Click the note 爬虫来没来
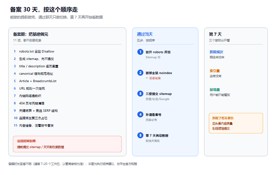The width and height of the screenshot is (276, 175). click(x=217, y=57)
